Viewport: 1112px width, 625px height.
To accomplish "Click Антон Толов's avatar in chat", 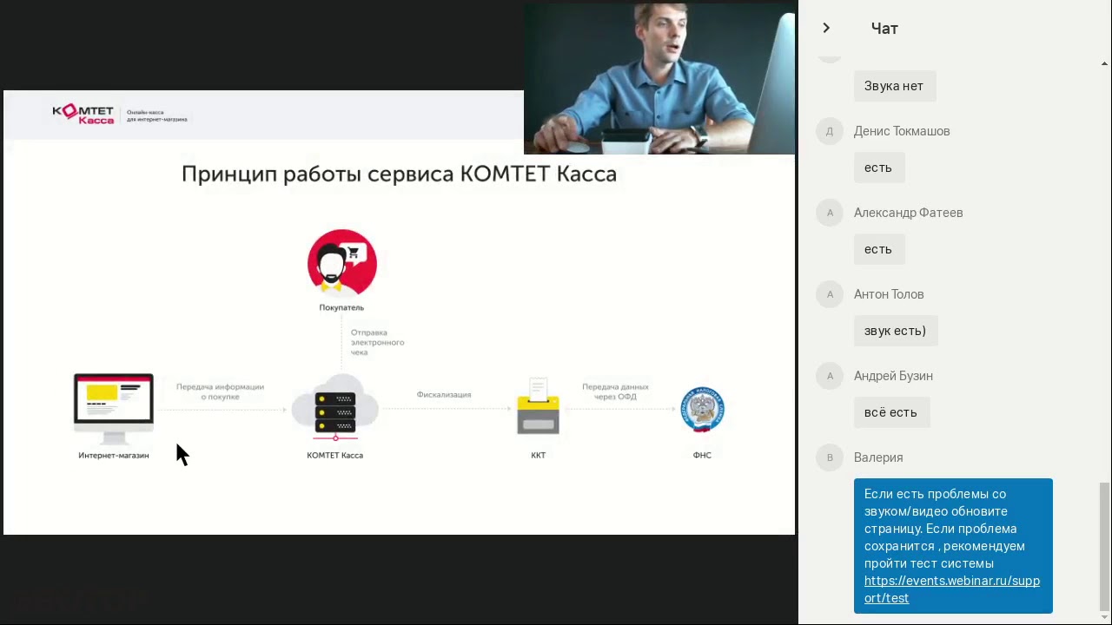I will pyautogui.click(x=830, y=294).
